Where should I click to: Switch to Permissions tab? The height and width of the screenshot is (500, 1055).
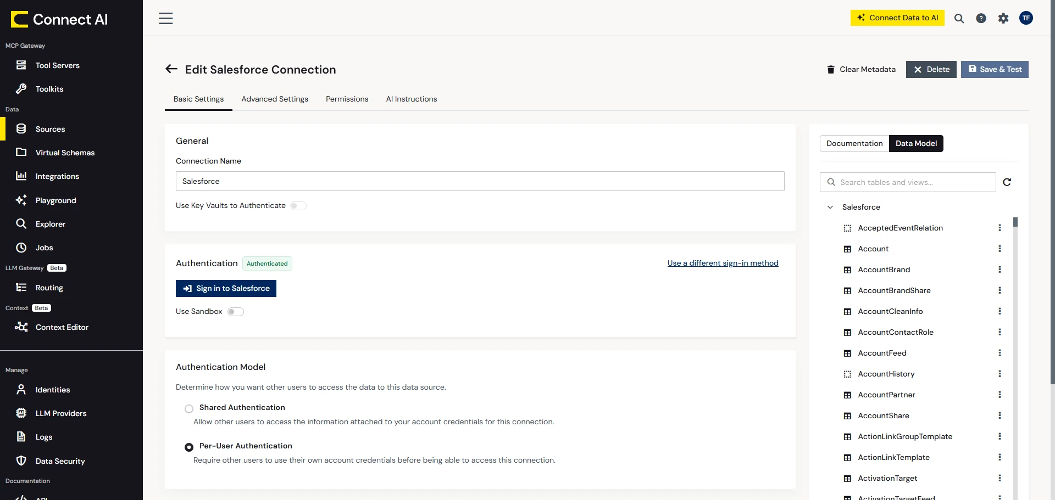point(347,99)
